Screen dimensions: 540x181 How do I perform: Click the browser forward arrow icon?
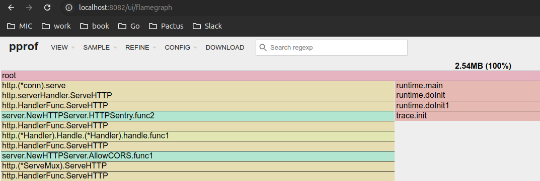(29, 8)
